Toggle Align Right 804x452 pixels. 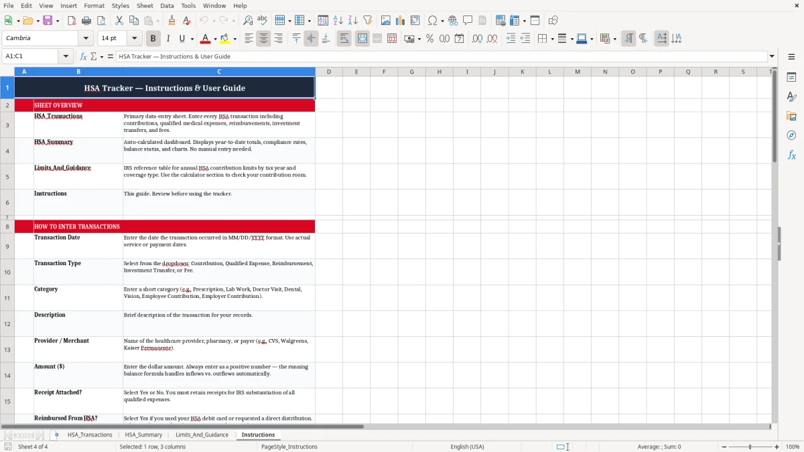click(278, 39)
